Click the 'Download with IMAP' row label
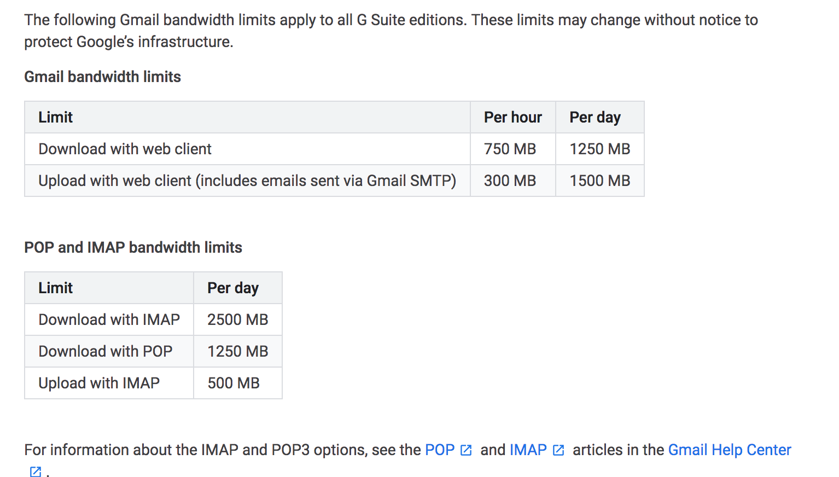This screenshot has width=839, height=477. coord(109,319)
